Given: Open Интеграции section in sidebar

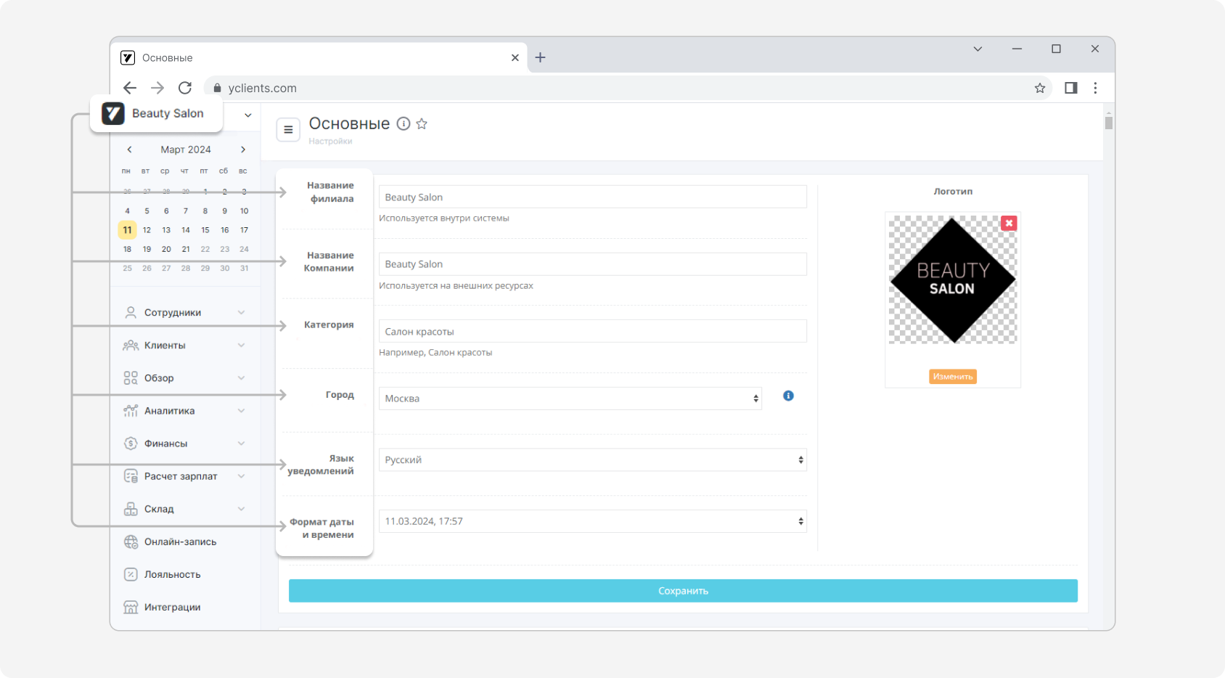Looking at the screenshot, I should [x=172, y=607].
